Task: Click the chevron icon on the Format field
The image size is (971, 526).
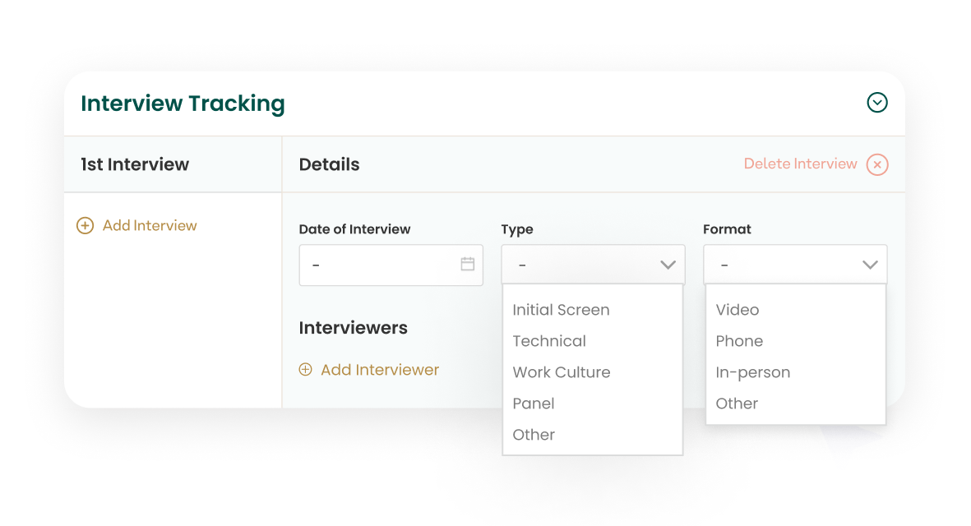Action: [x=870, y=265]
